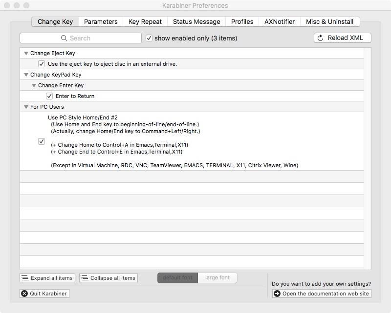This screenshot has width=391, height=313.
Task: Click the Reload XML circular arrow icon
Action: tap(320, 38)
